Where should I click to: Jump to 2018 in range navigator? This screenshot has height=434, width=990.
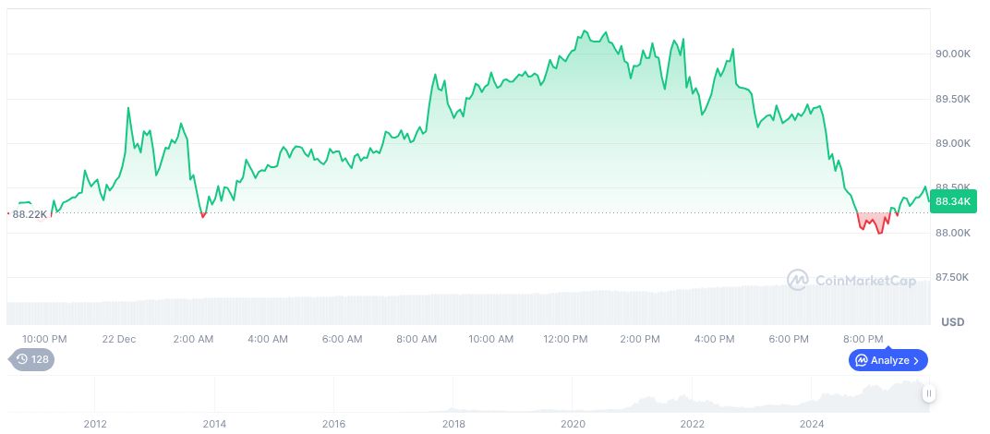tap(453, 423)
